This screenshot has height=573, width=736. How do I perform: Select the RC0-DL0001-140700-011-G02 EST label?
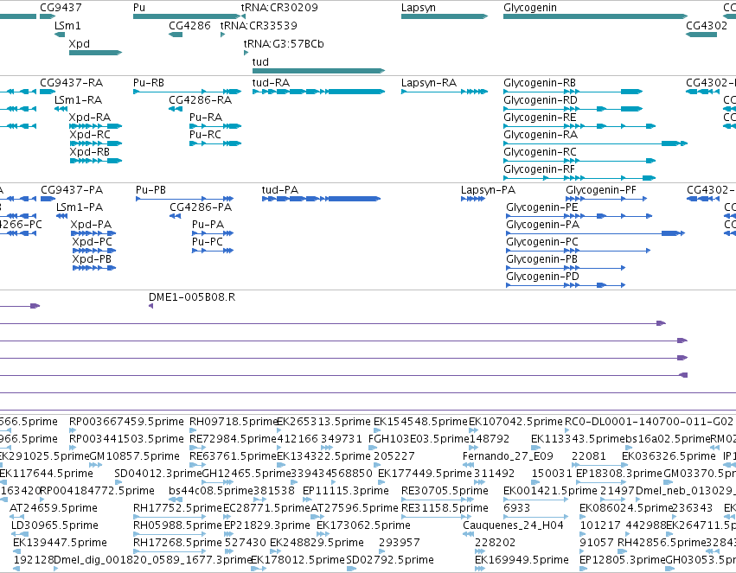coord(649,422)
